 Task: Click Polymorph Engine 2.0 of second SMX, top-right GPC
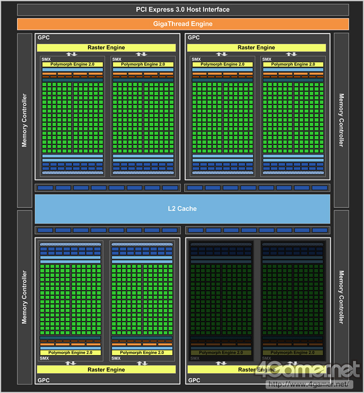[293, 64]
